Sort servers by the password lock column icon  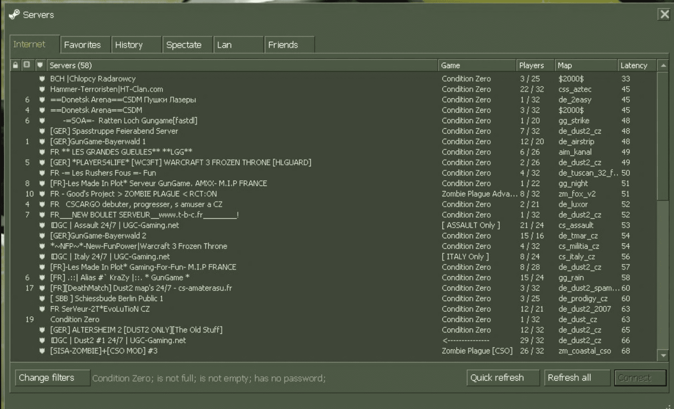point(16,65)
